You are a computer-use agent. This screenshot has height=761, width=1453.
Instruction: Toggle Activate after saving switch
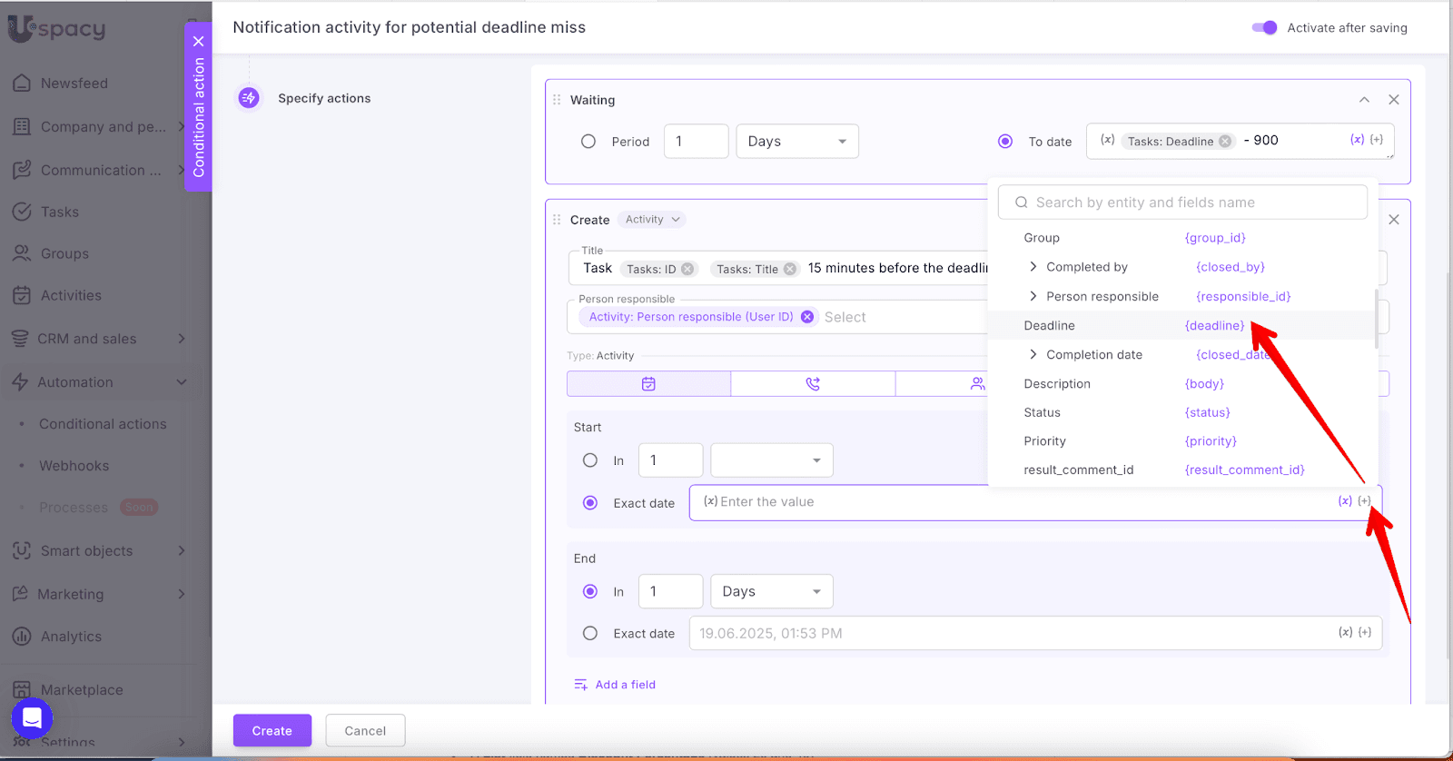[1264, 28]
